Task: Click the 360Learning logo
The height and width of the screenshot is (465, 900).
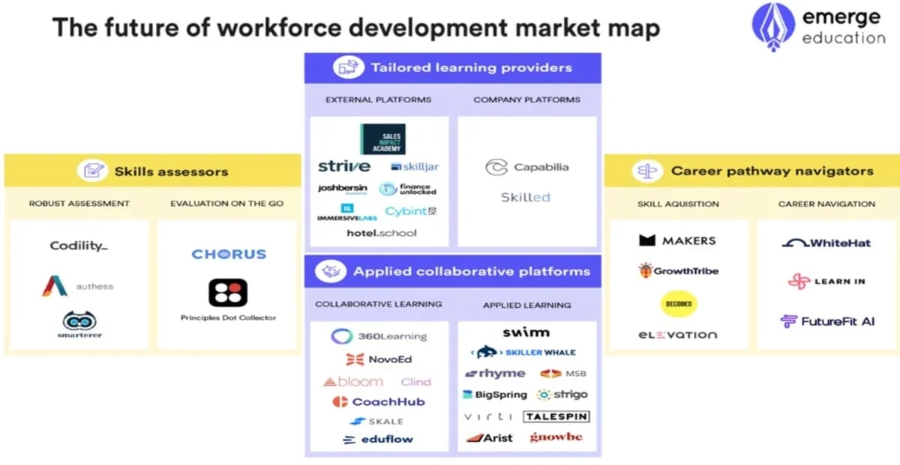Action: [379, 337]
